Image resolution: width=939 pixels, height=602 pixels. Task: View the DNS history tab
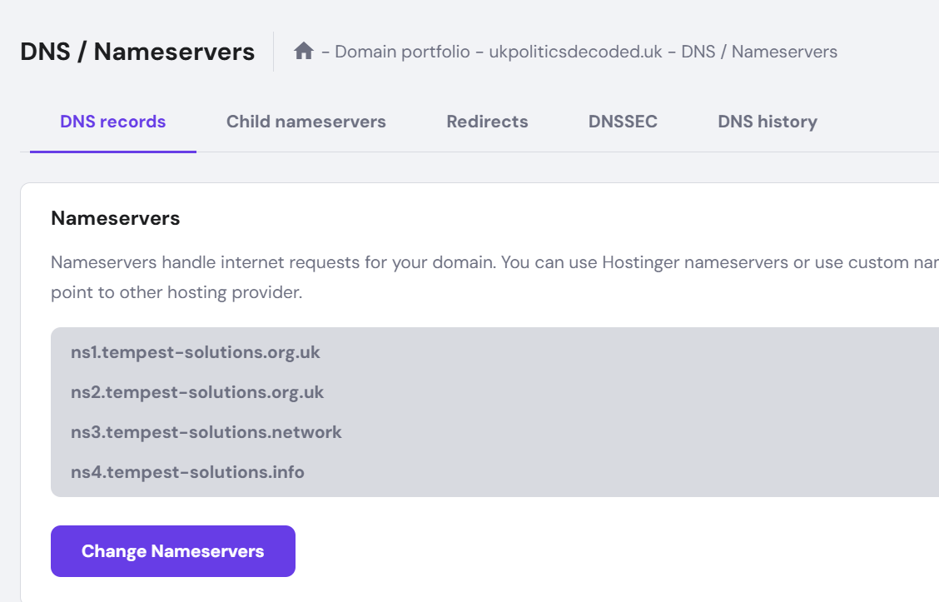[x=767, y=122]
